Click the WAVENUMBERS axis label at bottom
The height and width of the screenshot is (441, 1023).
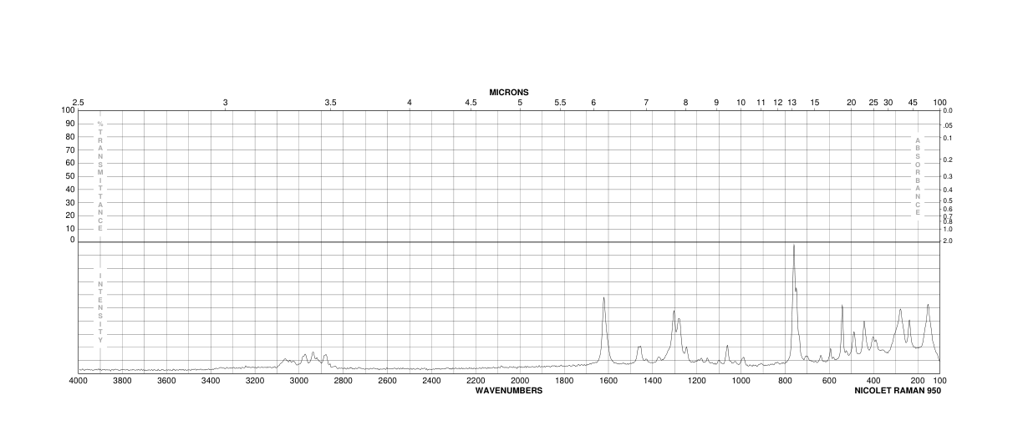(x=508, y=390)
